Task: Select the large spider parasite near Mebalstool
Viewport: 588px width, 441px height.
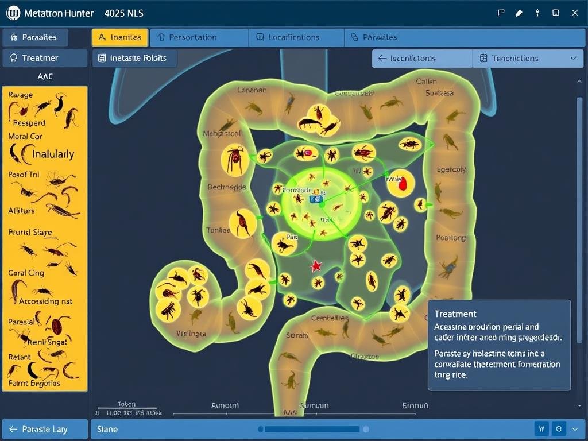Action: pos(235,159)
